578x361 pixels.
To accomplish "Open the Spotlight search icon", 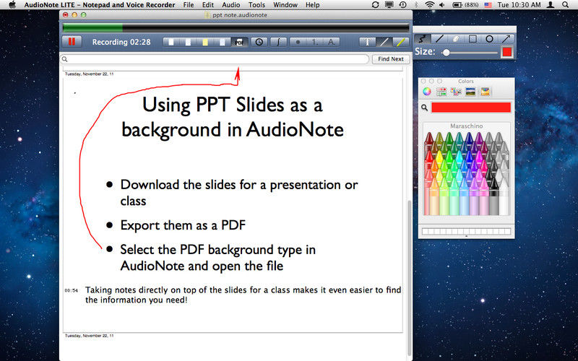I will (x=566, y=5).
